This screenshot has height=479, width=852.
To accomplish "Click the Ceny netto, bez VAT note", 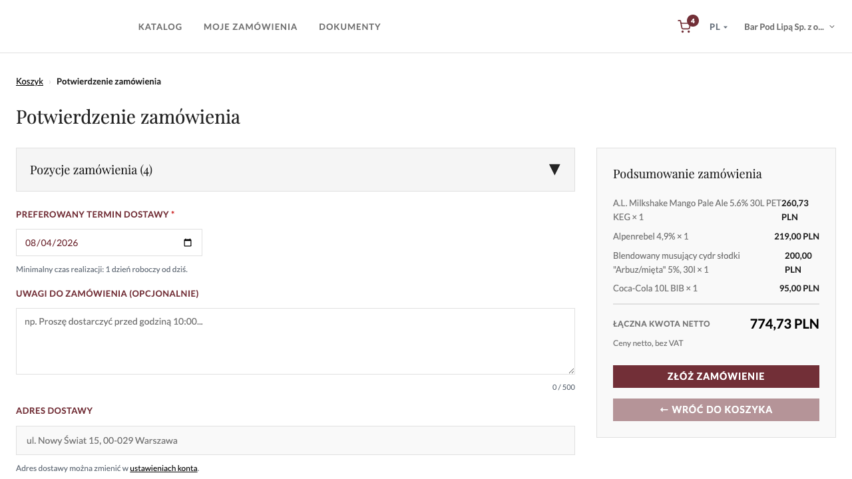I will pyautogui.click(x=648, y=343).
